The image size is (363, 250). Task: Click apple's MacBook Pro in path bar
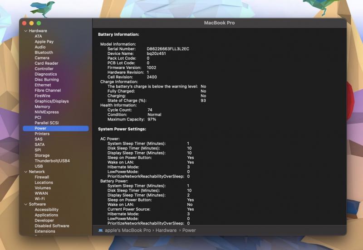[128, 231]
